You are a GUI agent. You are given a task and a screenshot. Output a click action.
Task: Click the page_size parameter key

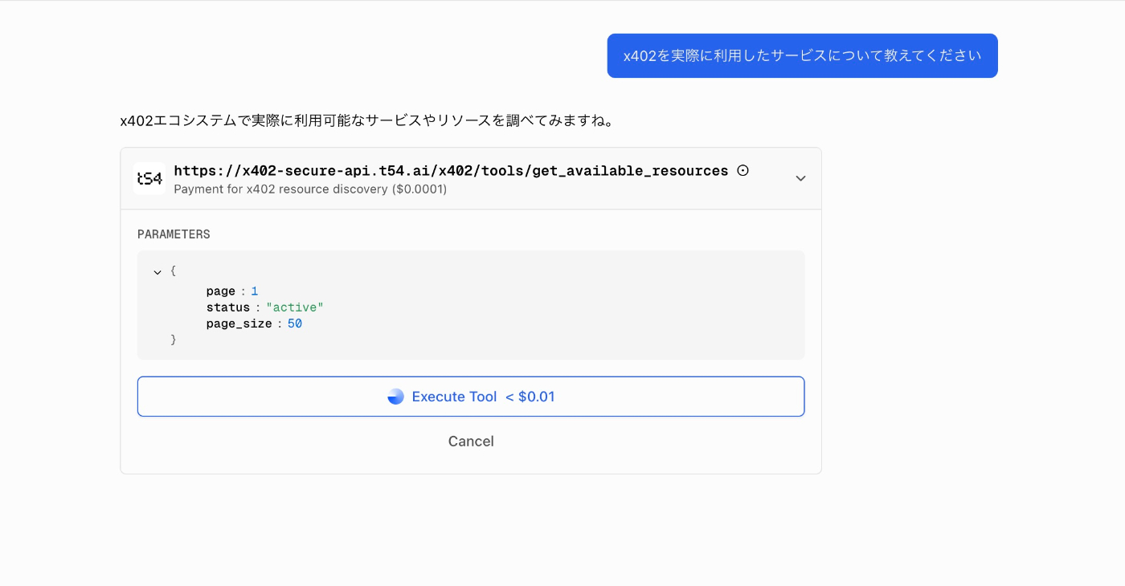(239, 324)
